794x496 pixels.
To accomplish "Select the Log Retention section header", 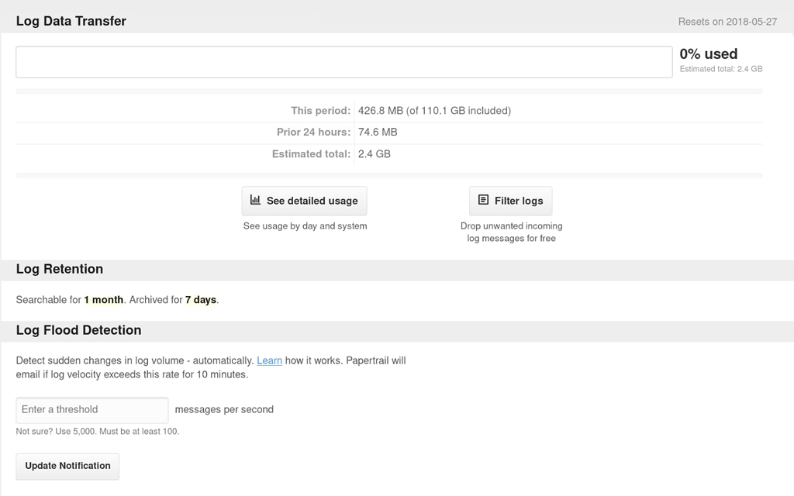I will (59, 269).
